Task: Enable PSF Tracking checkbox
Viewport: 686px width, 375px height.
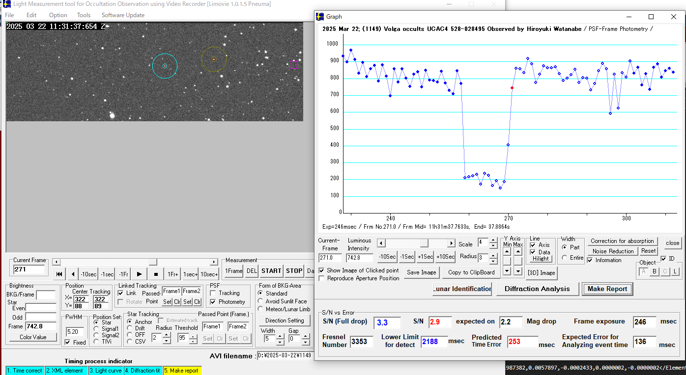Action: [213, 293]
